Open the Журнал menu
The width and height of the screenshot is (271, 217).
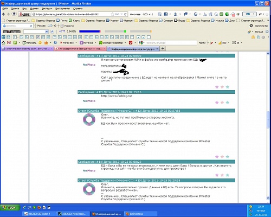pos(34,9)
